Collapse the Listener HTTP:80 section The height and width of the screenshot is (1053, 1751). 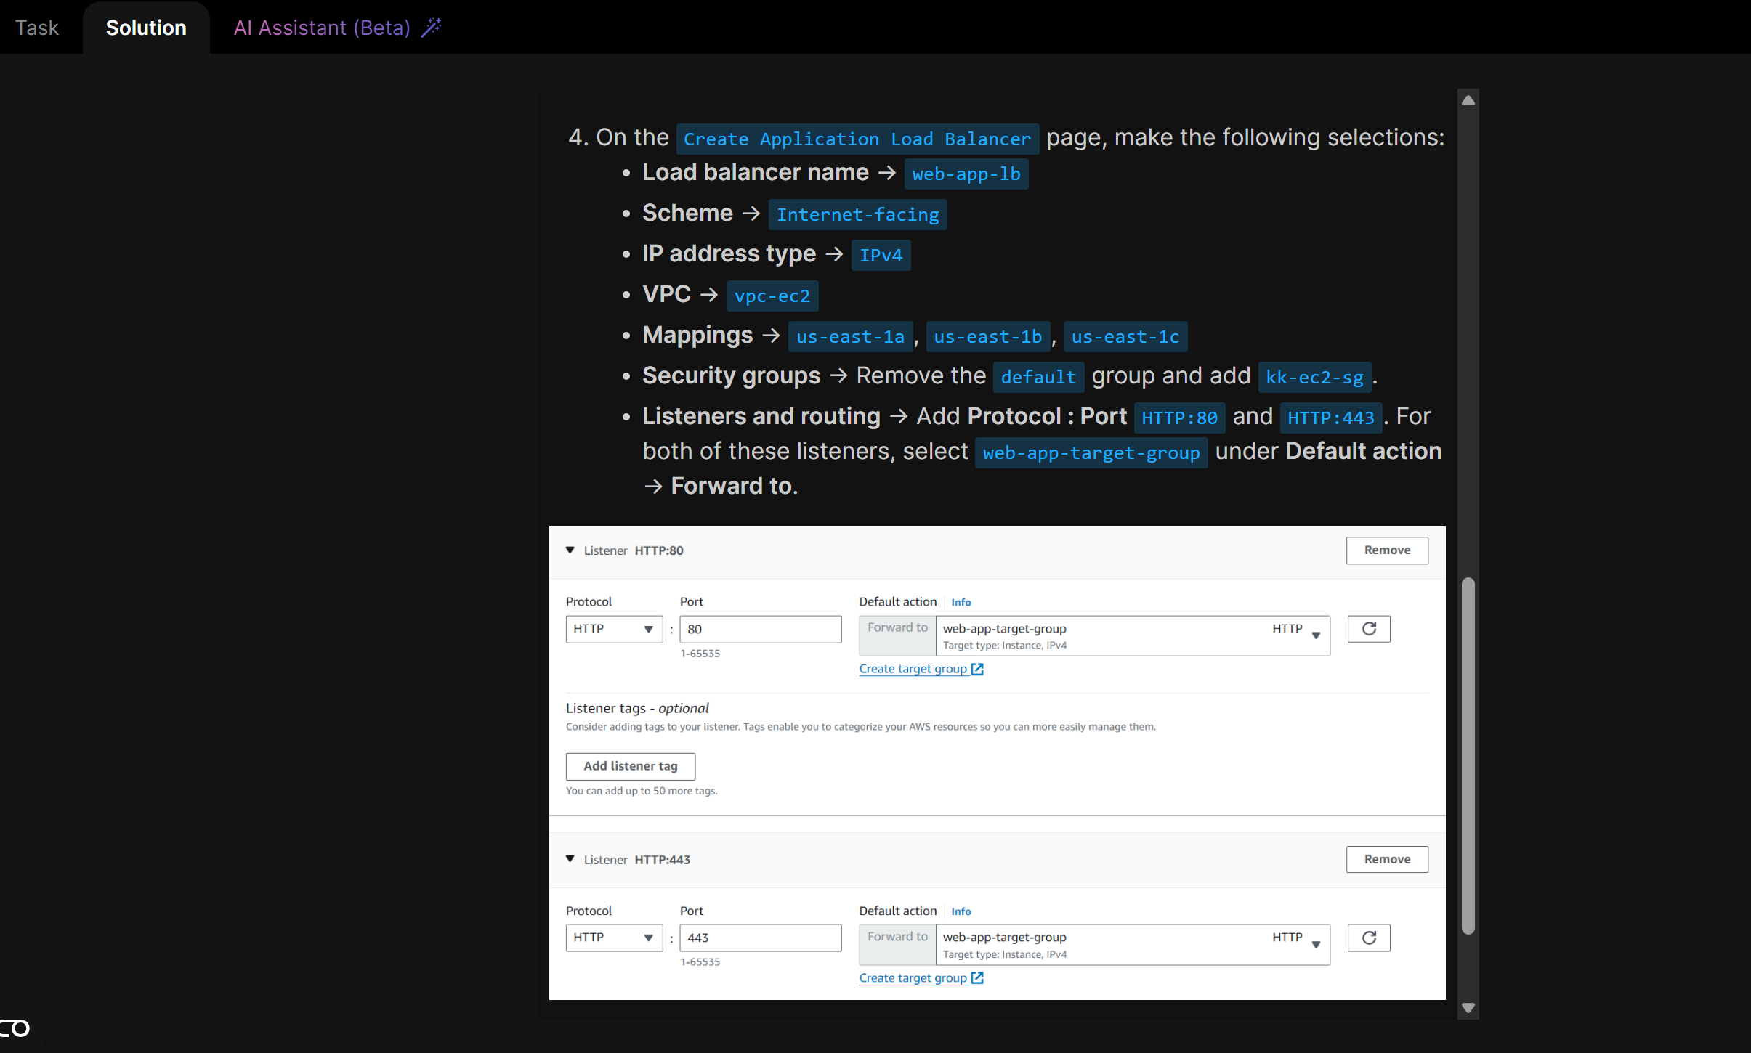tap(570, 550)
